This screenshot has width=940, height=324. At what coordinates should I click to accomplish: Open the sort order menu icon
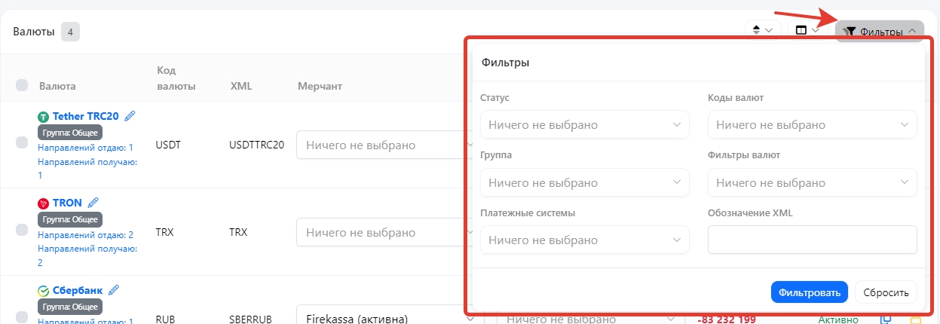pos(762,30)
